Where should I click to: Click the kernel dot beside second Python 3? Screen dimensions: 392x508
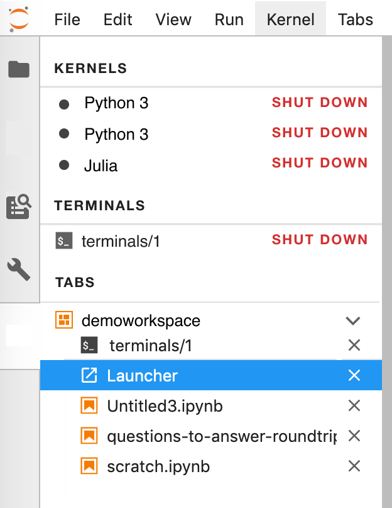click(x=63, y=133)
